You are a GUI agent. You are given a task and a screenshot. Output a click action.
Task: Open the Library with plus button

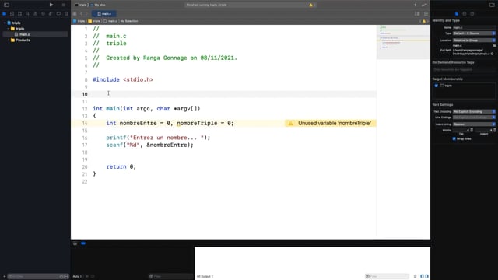pos(415,5)
